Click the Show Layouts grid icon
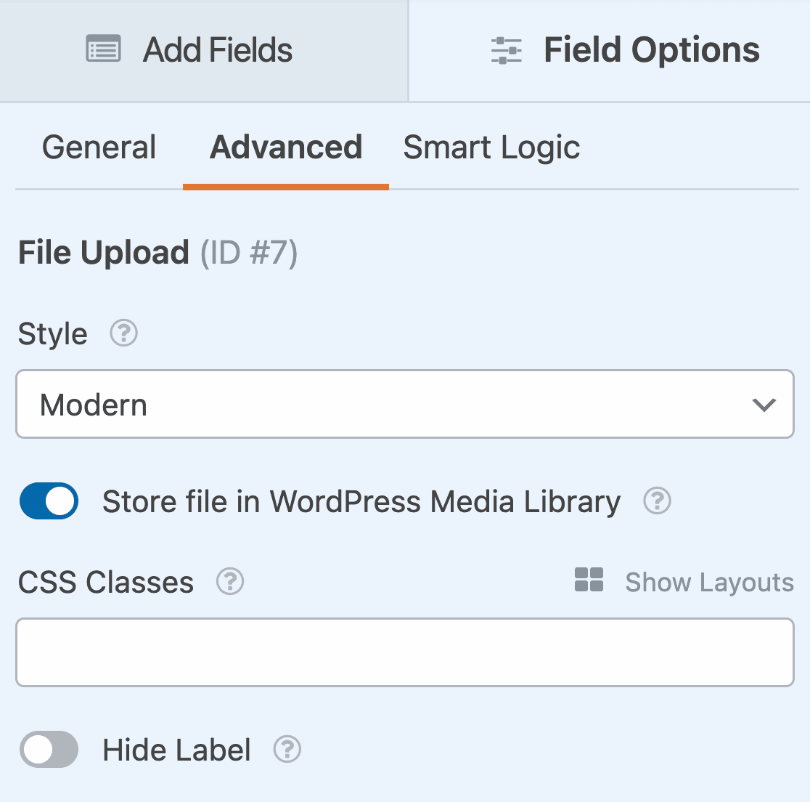The image size is (810, 802). click(x=589, y=580)
